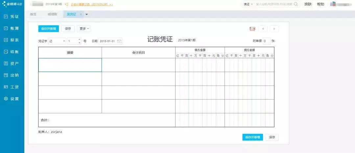Open the 工资 payroll module
355x153 pixels.
pos(12,87)
